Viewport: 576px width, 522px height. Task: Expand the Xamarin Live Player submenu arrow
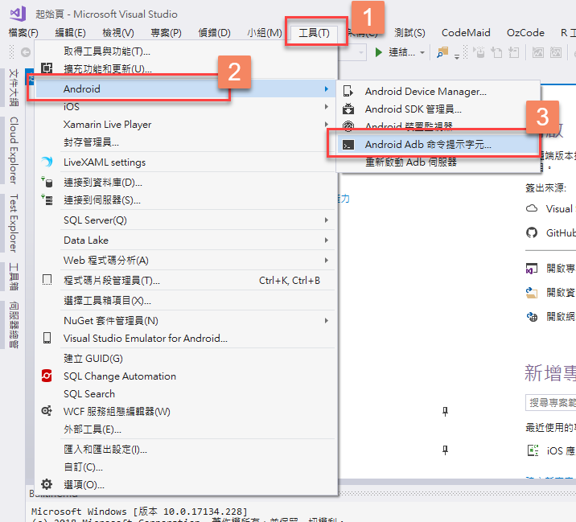[x=326, y=124]
